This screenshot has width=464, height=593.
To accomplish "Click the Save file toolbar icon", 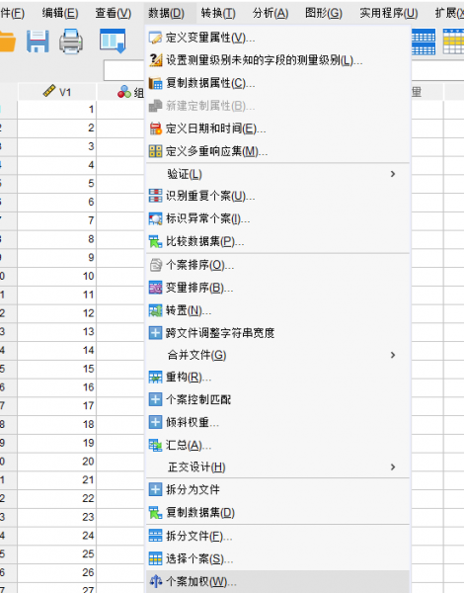I will [38, 42].
